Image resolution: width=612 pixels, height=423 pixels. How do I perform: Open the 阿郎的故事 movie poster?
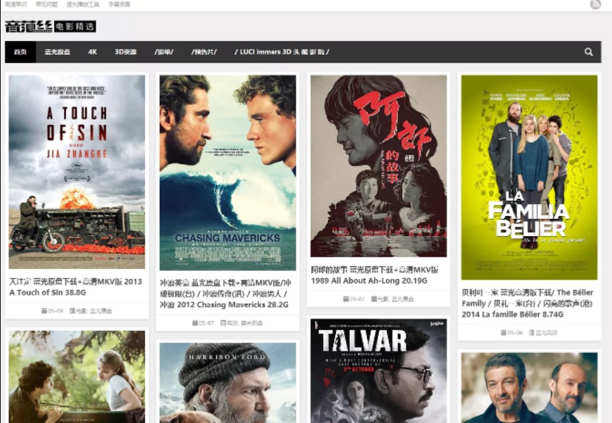[x=378, y=166]
